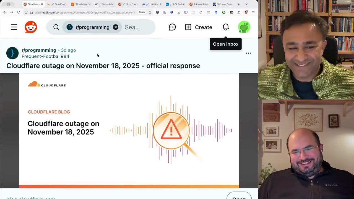Screen dimensions: 354x199
Task: Open the Firefox application menu
Action: 253,12
